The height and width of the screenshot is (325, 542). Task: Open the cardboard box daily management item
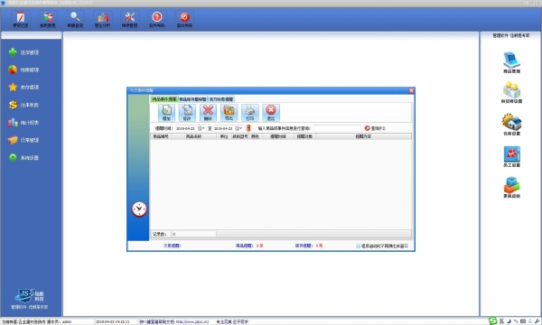(23, 140)
